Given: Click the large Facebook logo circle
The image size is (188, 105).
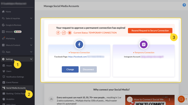Looking at the screenshot, I should click(79, 44).
